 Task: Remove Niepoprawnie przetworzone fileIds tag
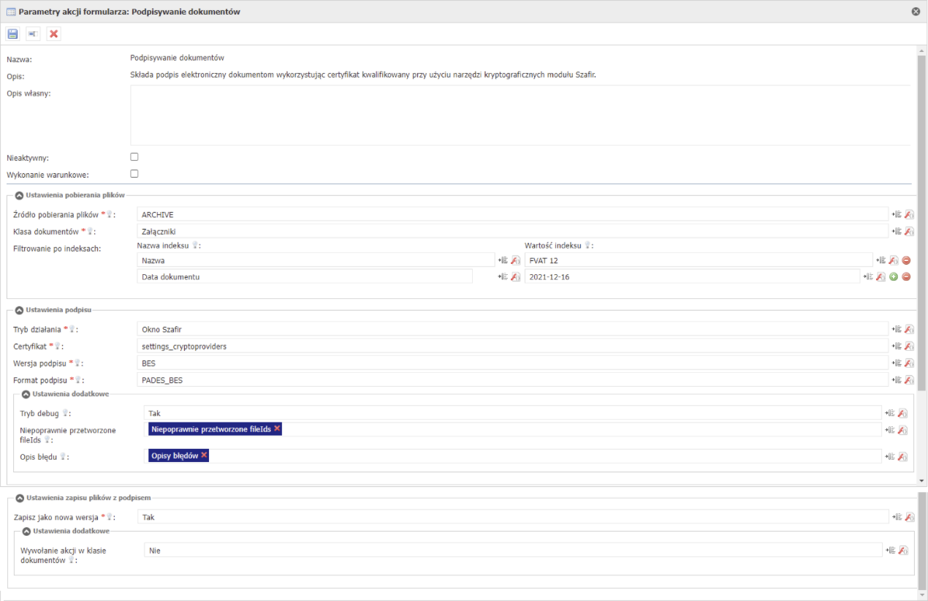tap(277, 429)
